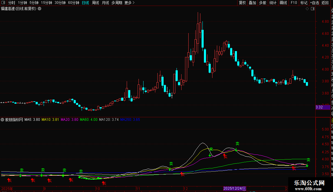The height and width of the screenshot is (192, 333).
Task: Click the MA10: 3.81 indicator value
Action: [50, 120]
